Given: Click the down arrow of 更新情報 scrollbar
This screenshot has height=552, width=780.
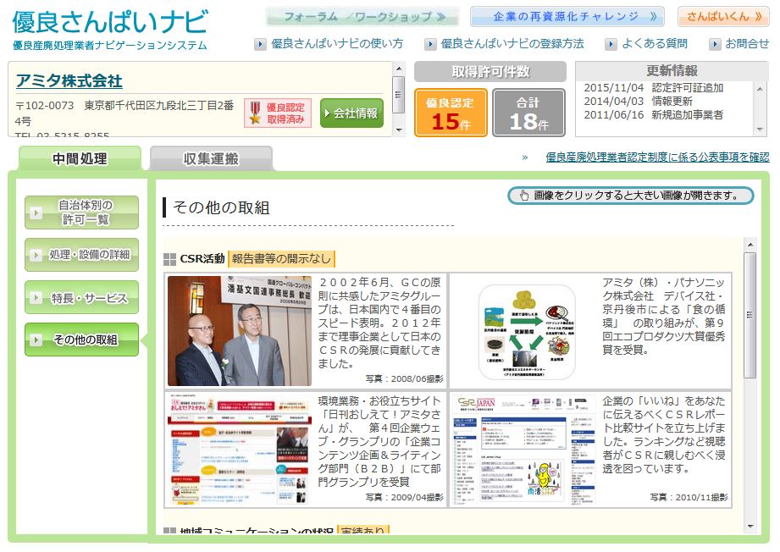Looking at the screenshot, I should pos(760,130).
